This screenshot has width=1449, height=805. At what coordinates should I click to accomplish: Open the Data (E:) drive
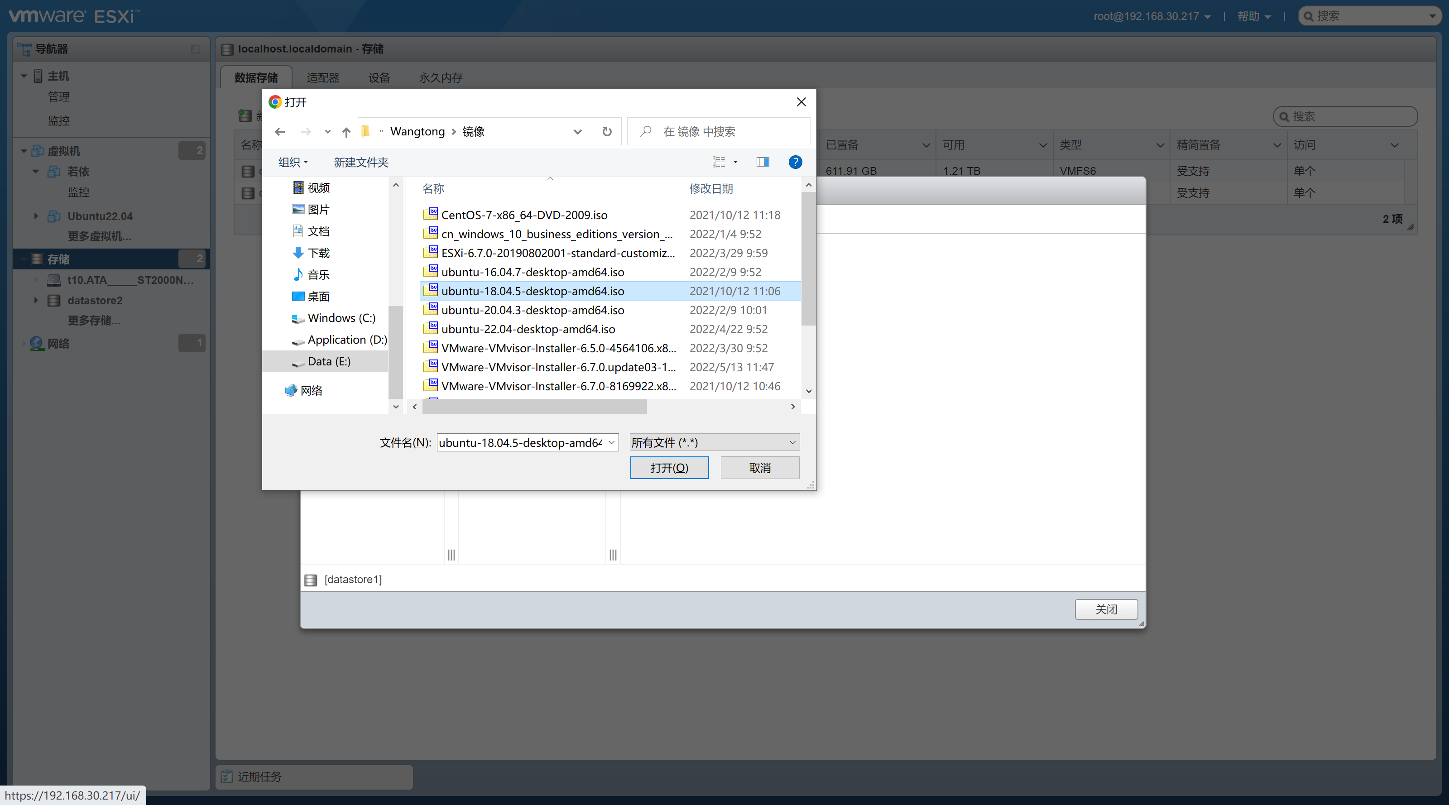[328, 361]
